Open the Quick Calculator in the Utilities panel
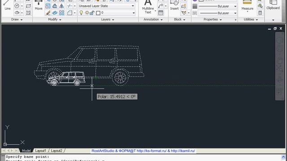This screenshot has height=161, width=287. pyautogui.click(x=260, y=13)
